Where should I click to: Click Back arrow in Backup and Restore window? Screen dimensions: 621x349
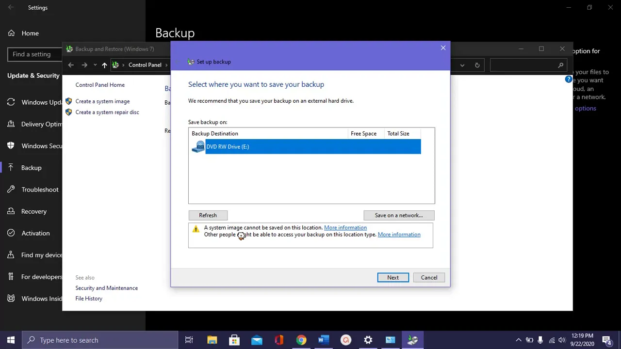71,65
